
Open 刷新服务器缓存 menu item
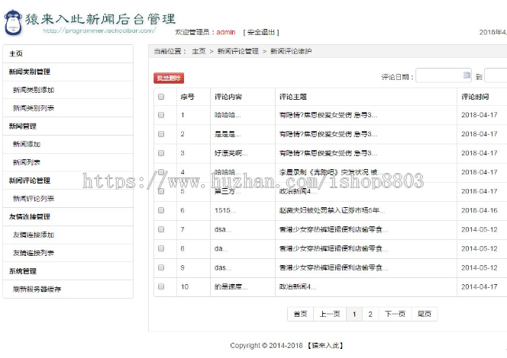[37, 289]
